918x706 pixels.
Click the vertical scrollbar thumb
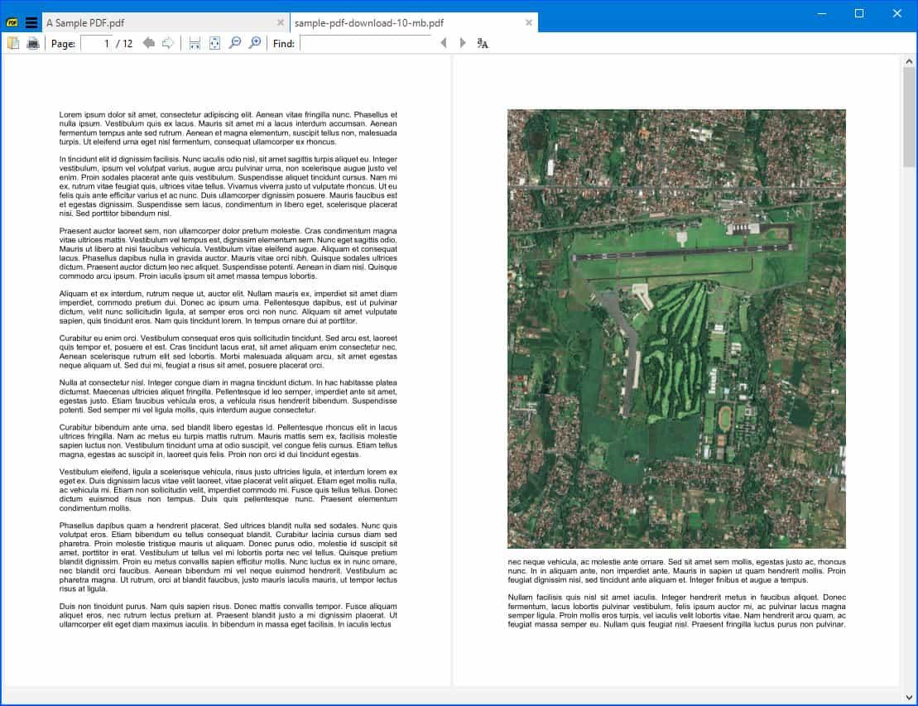(x=909, y=117)
